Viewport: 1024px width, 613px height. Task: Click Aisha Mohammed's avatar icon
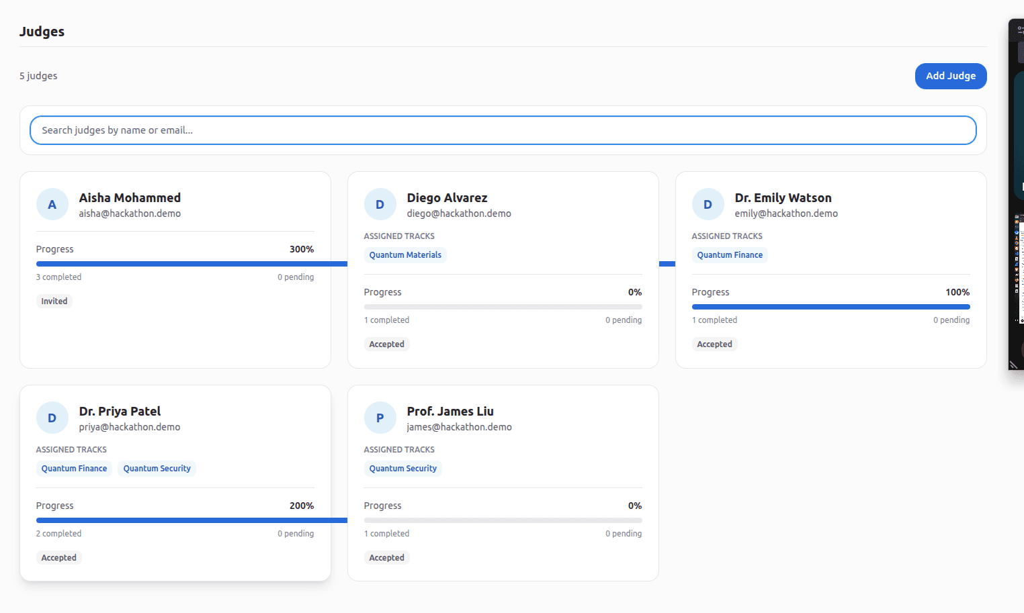[52, 205]
